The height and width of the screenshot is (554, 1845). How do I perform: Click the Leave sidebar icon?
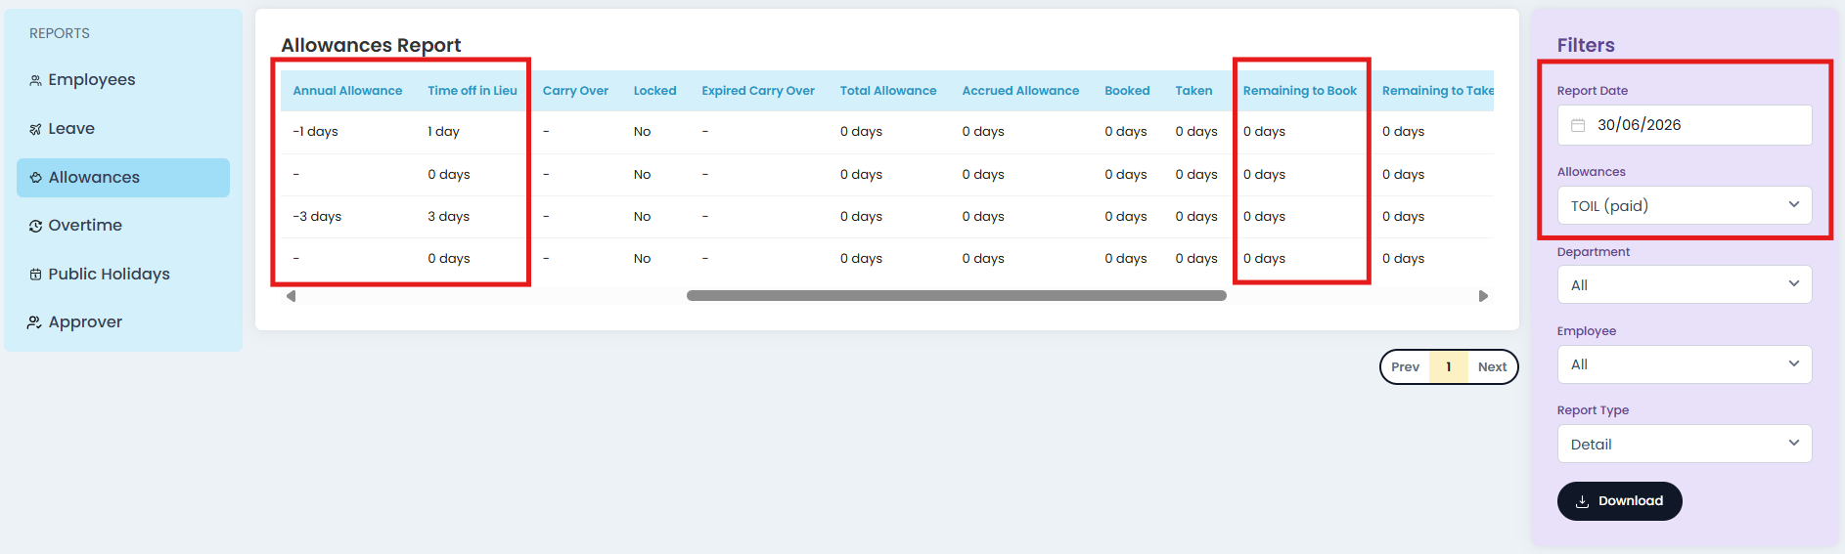(x=35, y=129)
